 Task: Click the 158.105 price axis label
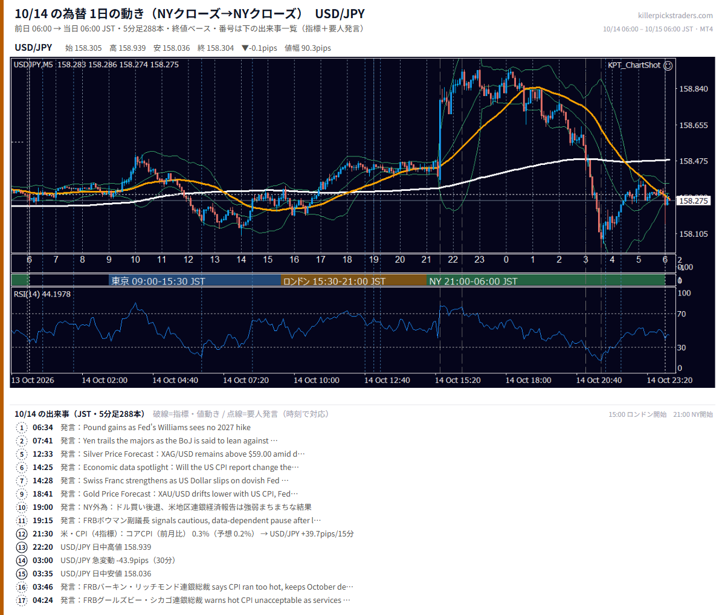pyautogui.click(x=694, y=234)
